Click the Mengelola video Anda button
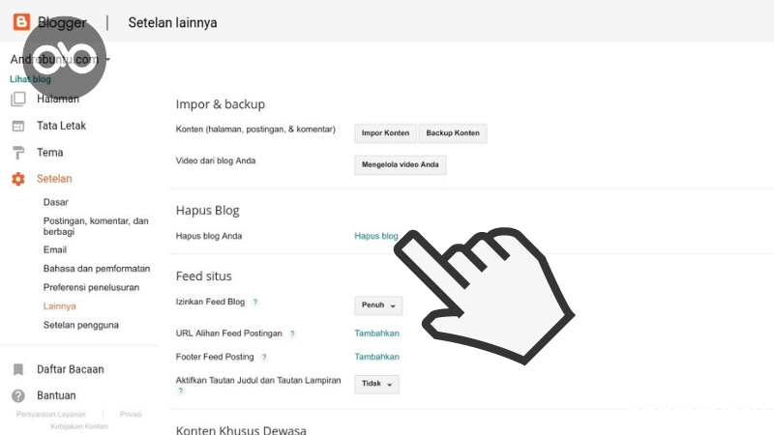 401,164
